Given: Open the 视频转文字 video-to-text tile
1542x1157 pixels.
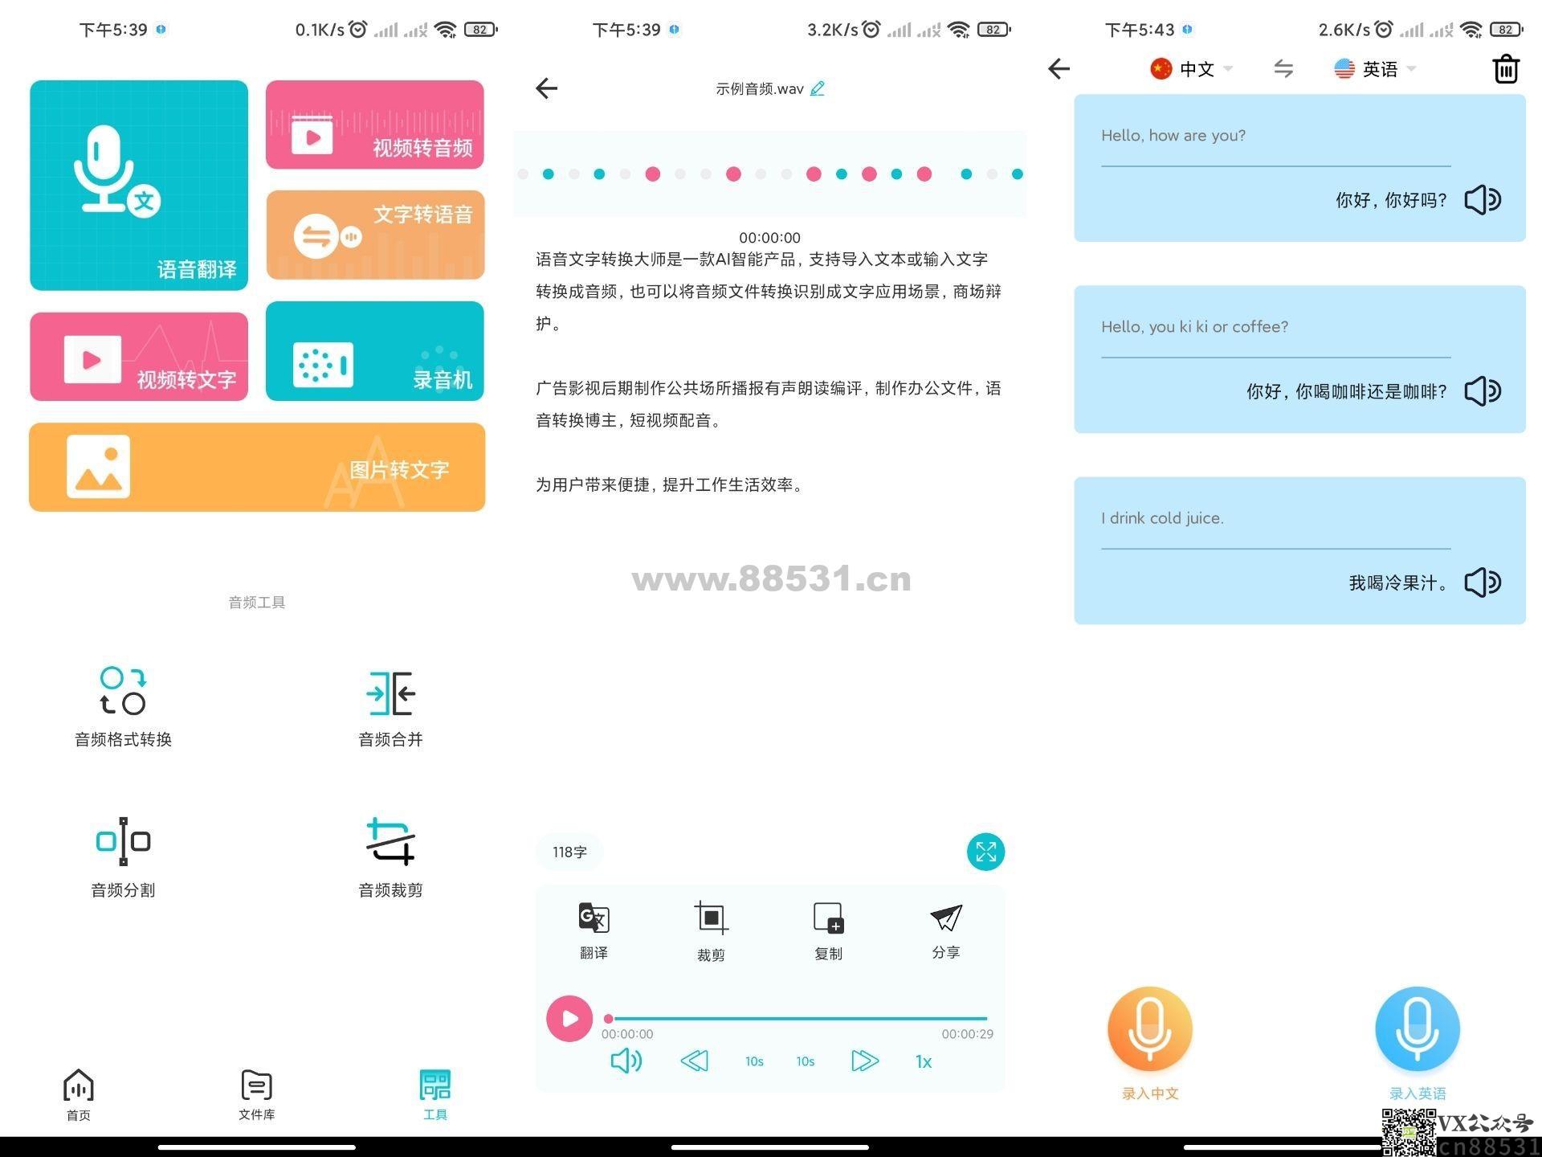Looking at the screenshot, I should tap(139, 356).
